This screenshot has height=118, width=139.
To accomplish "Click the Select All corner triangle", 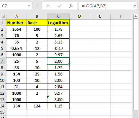I will tap(3, 16).
